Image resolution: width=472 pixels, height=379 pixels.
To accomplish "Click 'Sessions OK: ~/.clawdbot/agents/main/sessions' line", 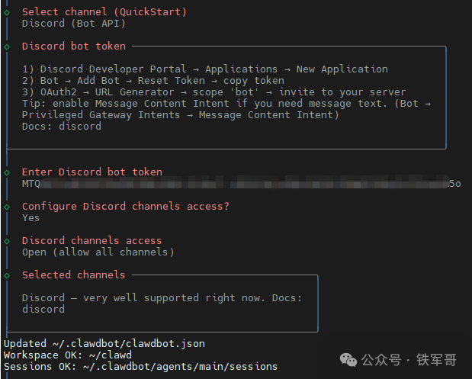I will pos(140,367).
